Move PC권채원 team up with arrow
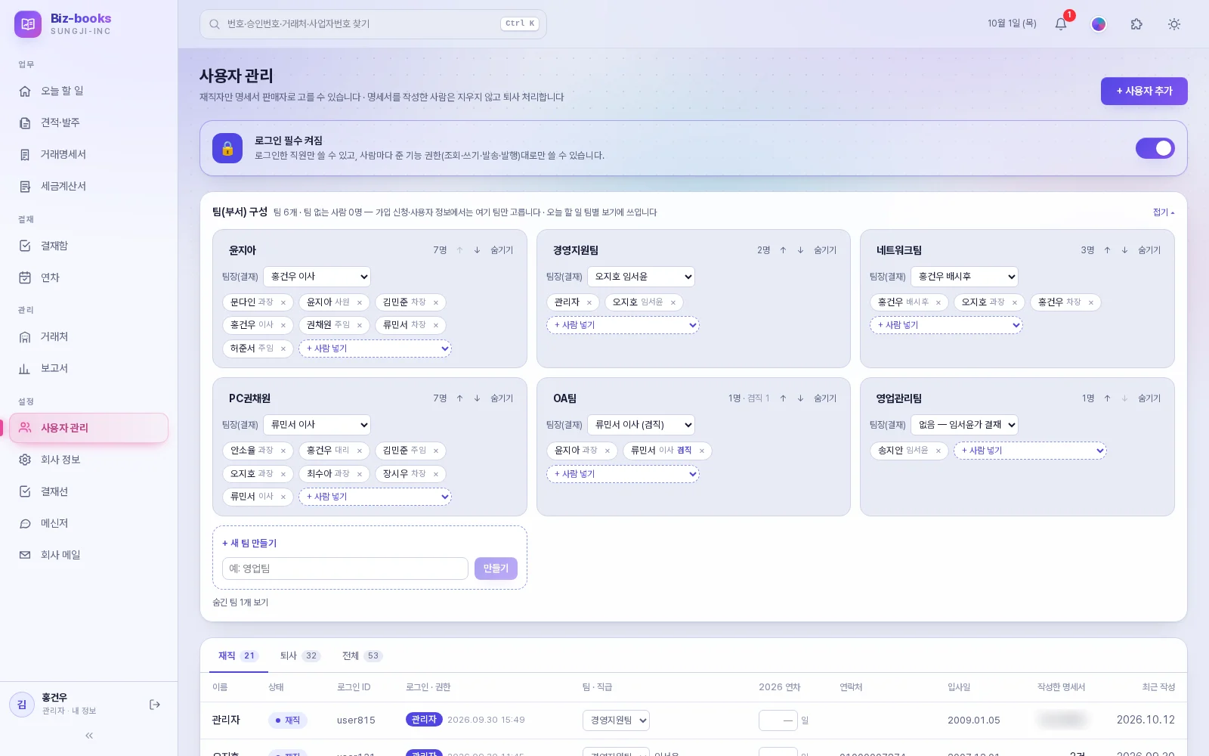1209x756 pixels. (459, 398)
